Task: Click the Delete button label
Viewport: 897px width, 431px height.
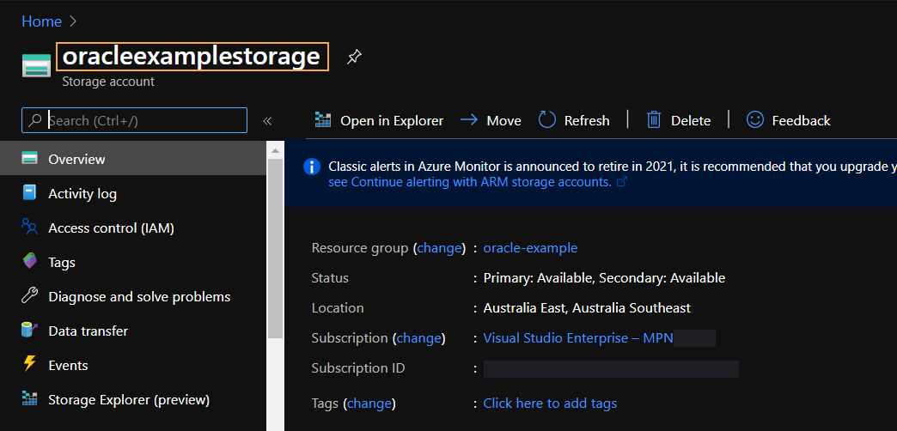Action: point(691,120)
